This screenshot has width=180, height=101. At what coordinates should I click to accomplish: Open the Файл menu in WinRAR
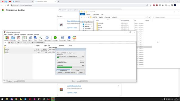click(5, 35)
